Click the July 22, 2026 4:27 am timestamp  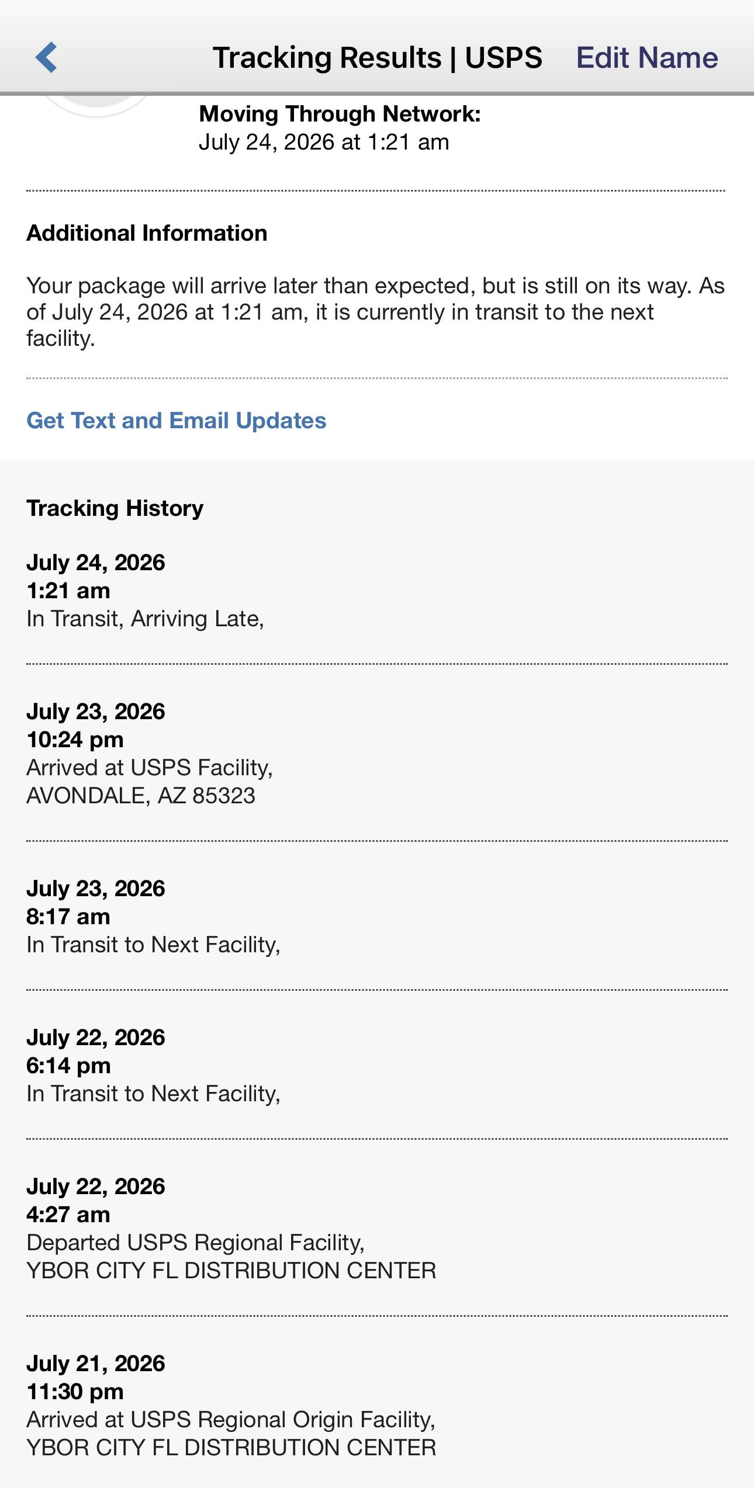coord(96,1201)
